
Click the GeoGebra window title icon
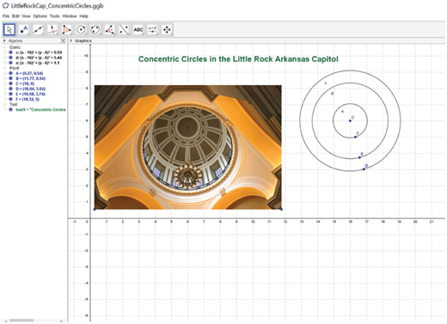[5, 5]
